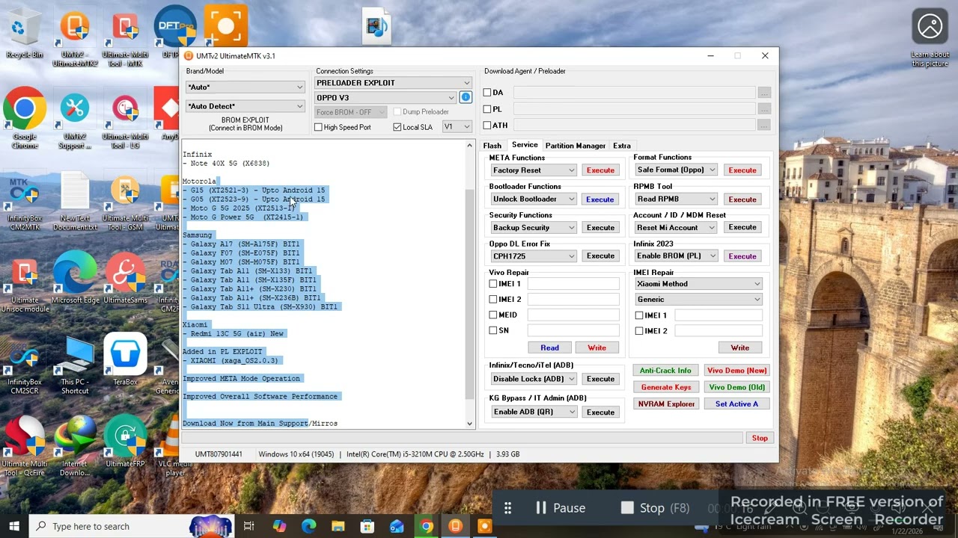Open Ultimate Multi Tool - GSM shortcut

125,202
